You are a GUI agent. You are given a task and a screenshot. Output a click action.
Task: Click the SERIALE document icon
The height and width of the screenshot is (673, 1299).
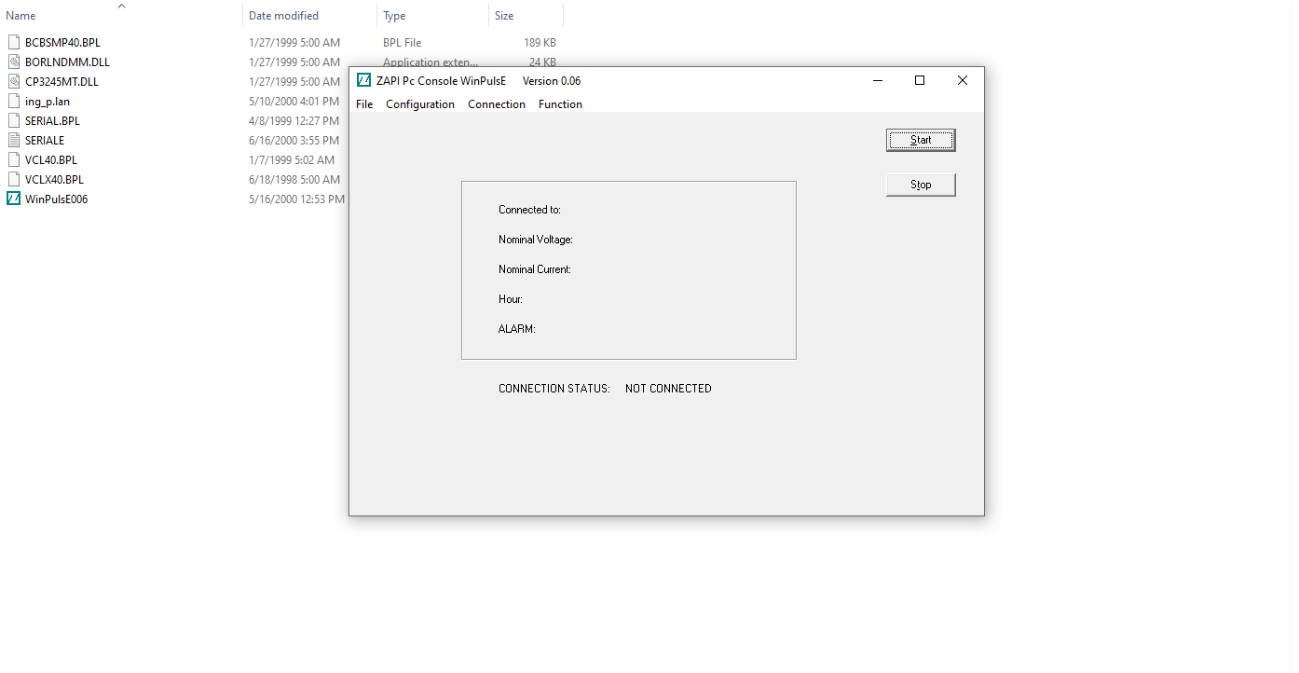coord(14,140)
